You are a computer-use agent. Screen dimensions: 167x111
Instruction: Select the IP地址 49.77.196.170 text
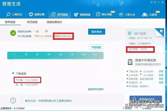(140, 38)
